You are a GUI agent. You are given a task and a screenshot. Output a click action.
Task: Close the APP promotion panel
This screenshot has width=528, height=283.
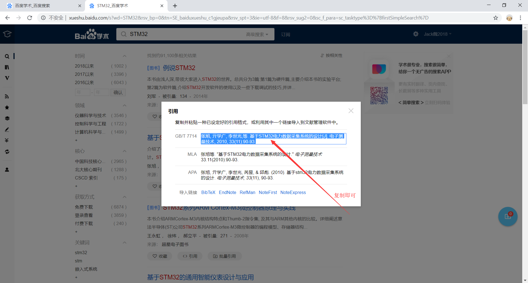(449, 56)
